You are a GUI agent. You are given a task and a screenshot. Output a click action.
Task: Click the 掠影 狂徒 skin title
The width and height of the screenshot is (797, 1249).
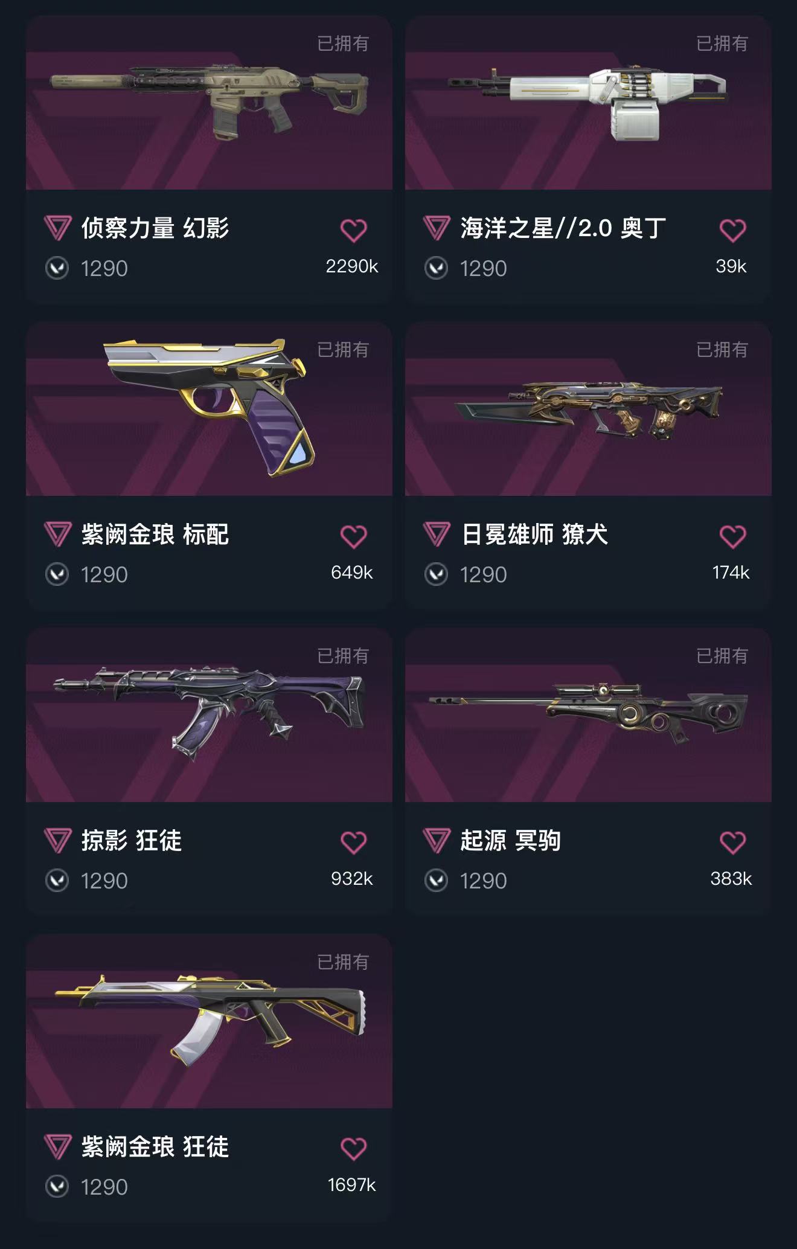[132, 841]
